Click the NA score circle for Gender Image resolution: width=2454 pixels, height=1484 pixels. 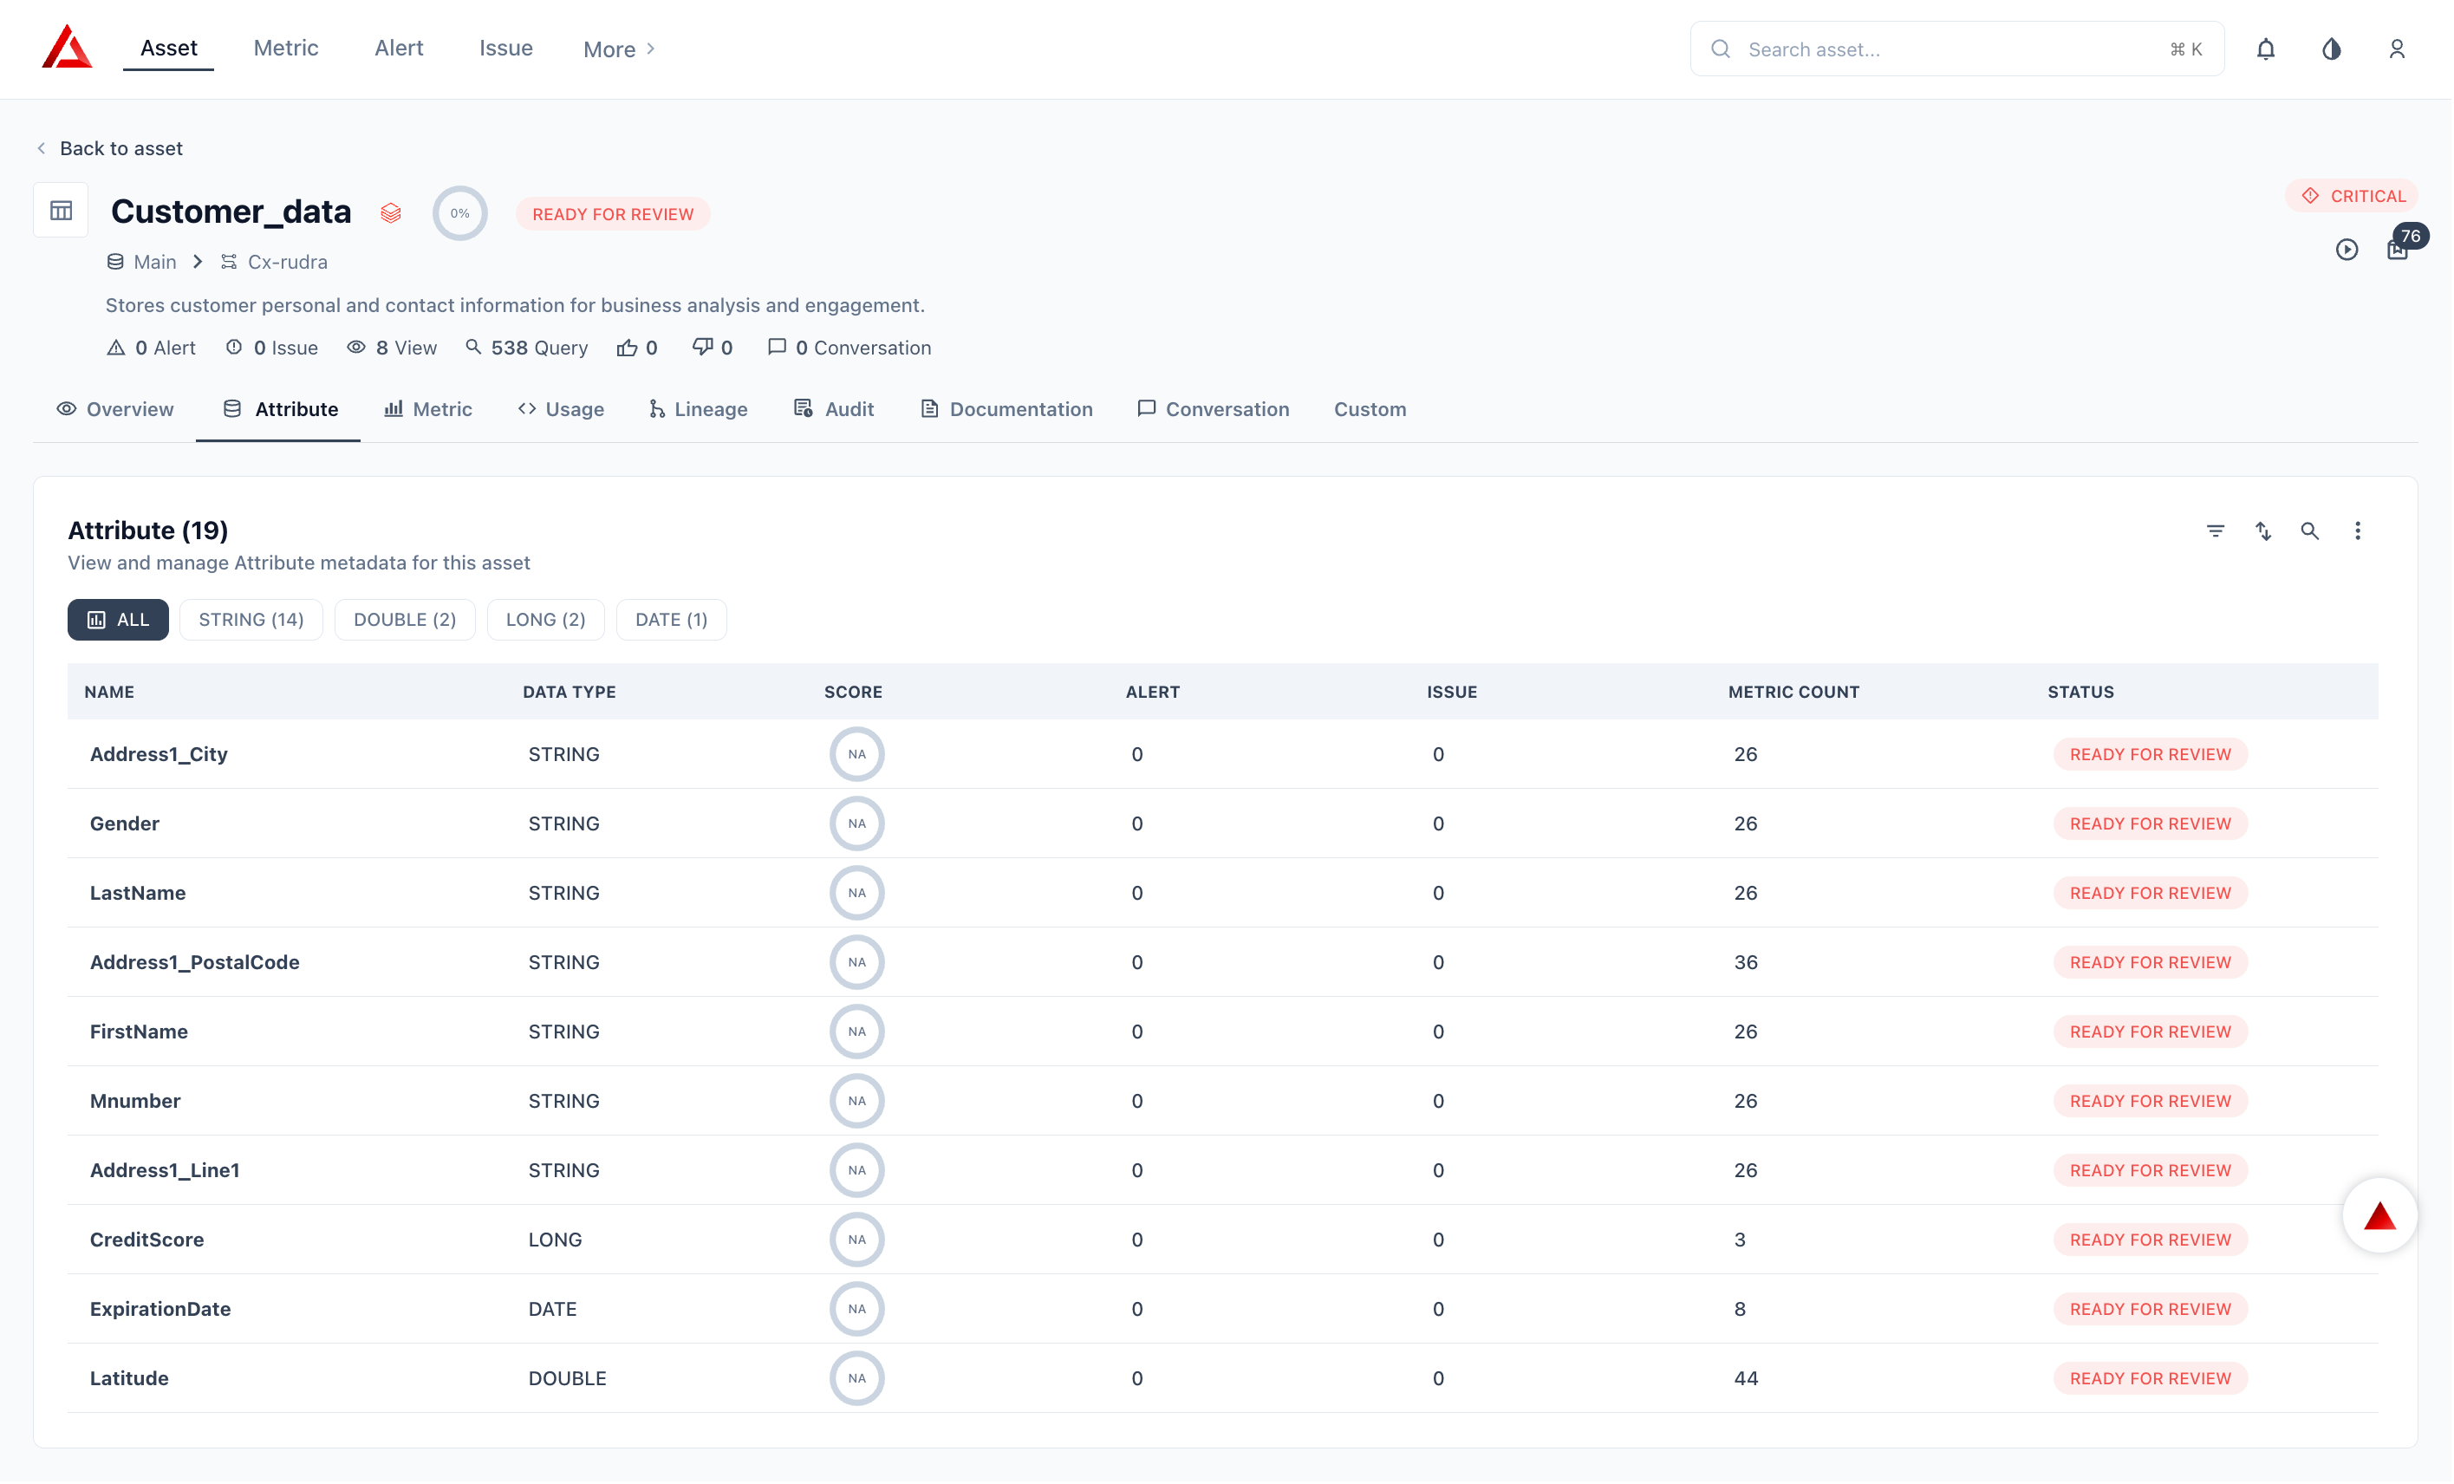pyautogui.click(x=857, y=823)
